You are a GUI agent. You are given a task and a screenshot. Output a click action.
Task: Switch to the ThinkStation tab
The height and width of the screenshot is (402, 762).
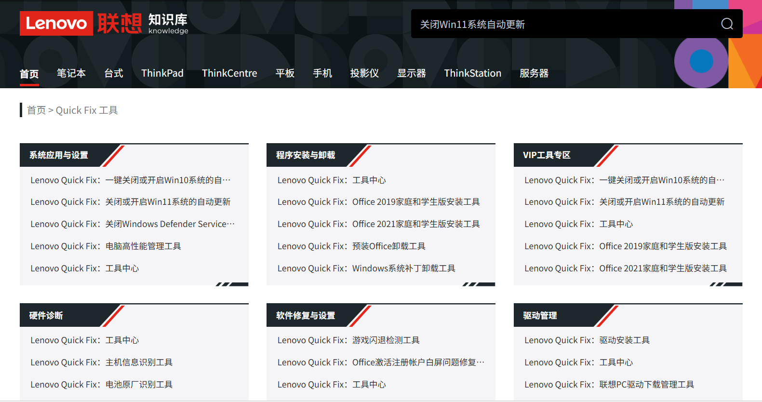pos(473,73)
